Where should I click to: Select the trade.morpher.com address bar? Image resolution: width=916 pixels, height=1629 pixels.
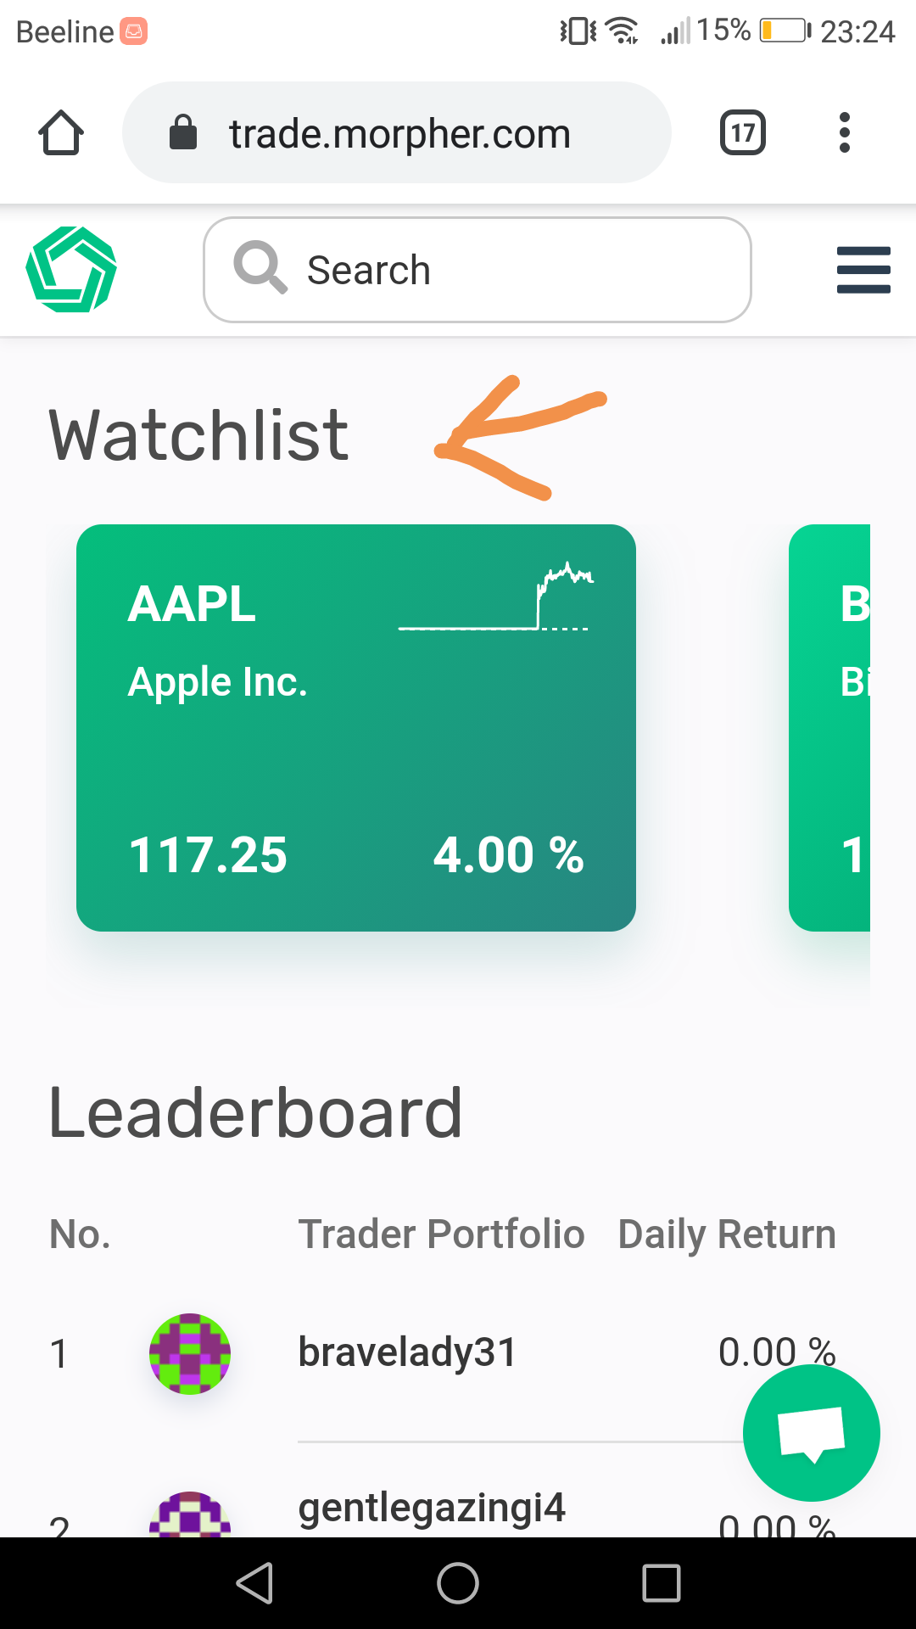[397, 133]
